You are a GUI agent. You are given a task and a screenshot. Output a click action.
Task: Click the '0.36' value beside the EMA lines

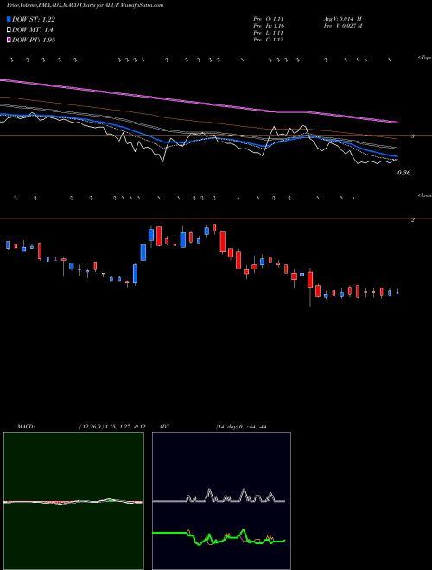tap(404, 173)
